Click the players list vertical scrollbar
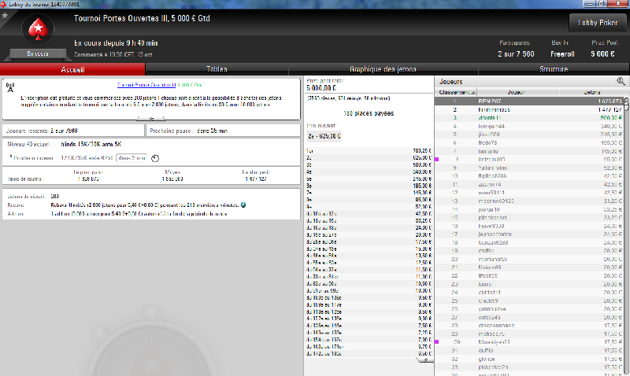Image resolution: width=630 pixels, height=376 pixels. pyautogui.click(x=626, y=237)
